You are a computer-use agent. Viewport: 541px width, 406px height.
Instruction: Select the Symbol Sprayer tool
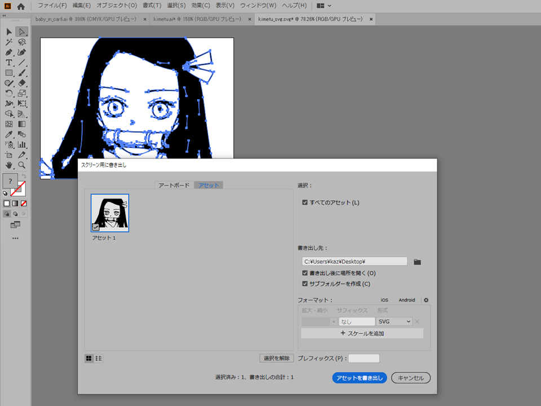tap(9, 144)
